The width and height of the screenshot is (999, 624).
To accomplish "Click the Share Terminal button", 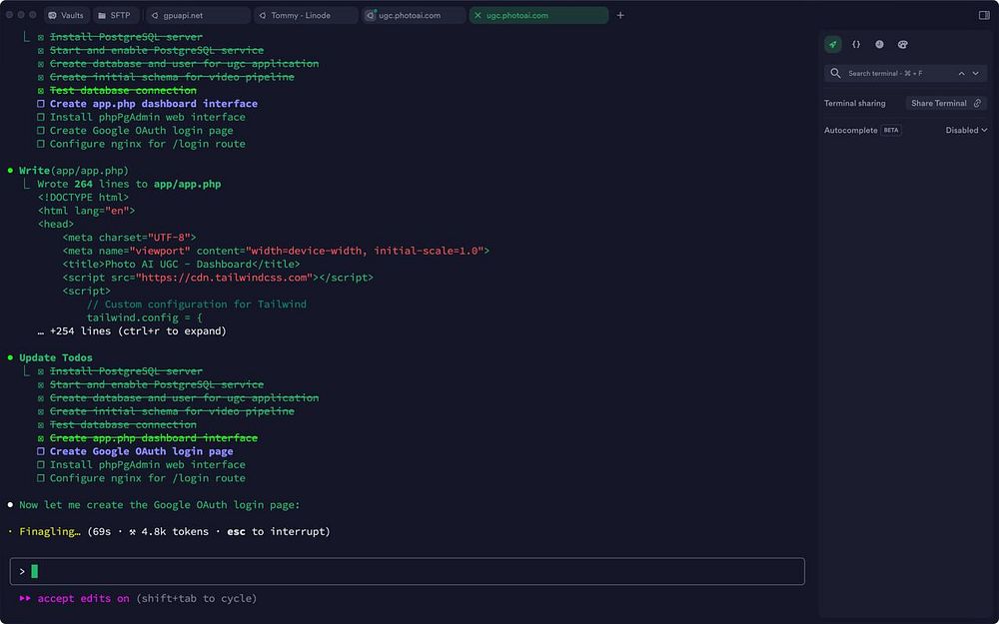I will [946, 103].
